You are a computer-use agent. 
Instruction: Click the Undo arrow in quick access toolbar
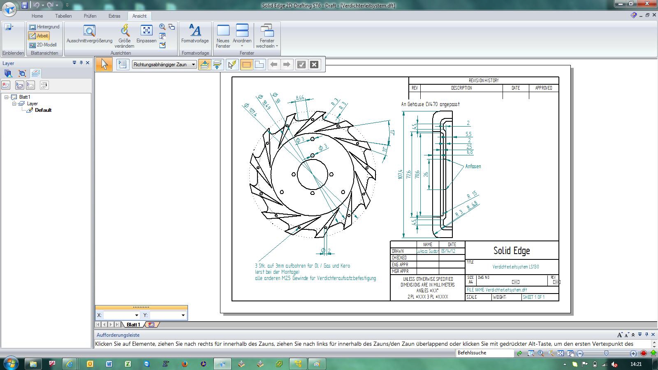[x=36, y=5]
